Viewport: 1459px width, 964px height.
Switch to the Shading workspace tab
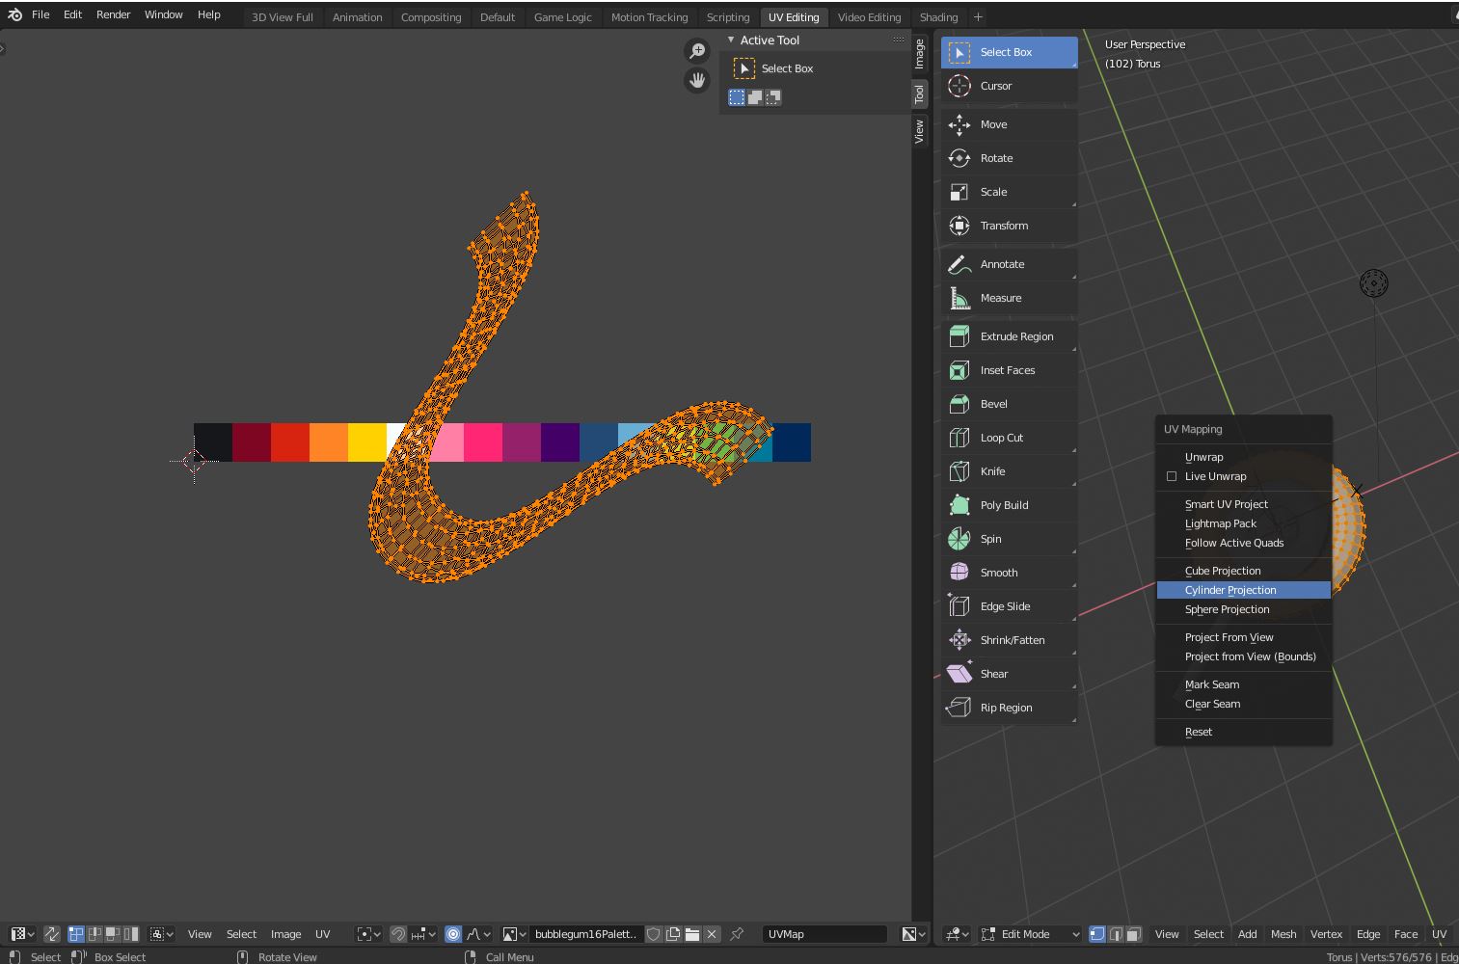tap(937, 17)
